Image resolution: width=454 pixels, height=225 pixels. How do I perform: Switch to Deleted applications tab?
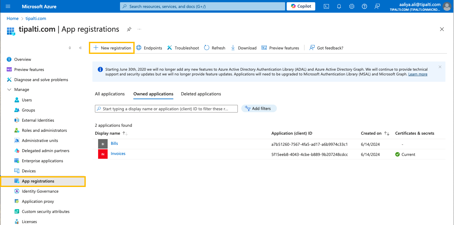click(201, 94)
